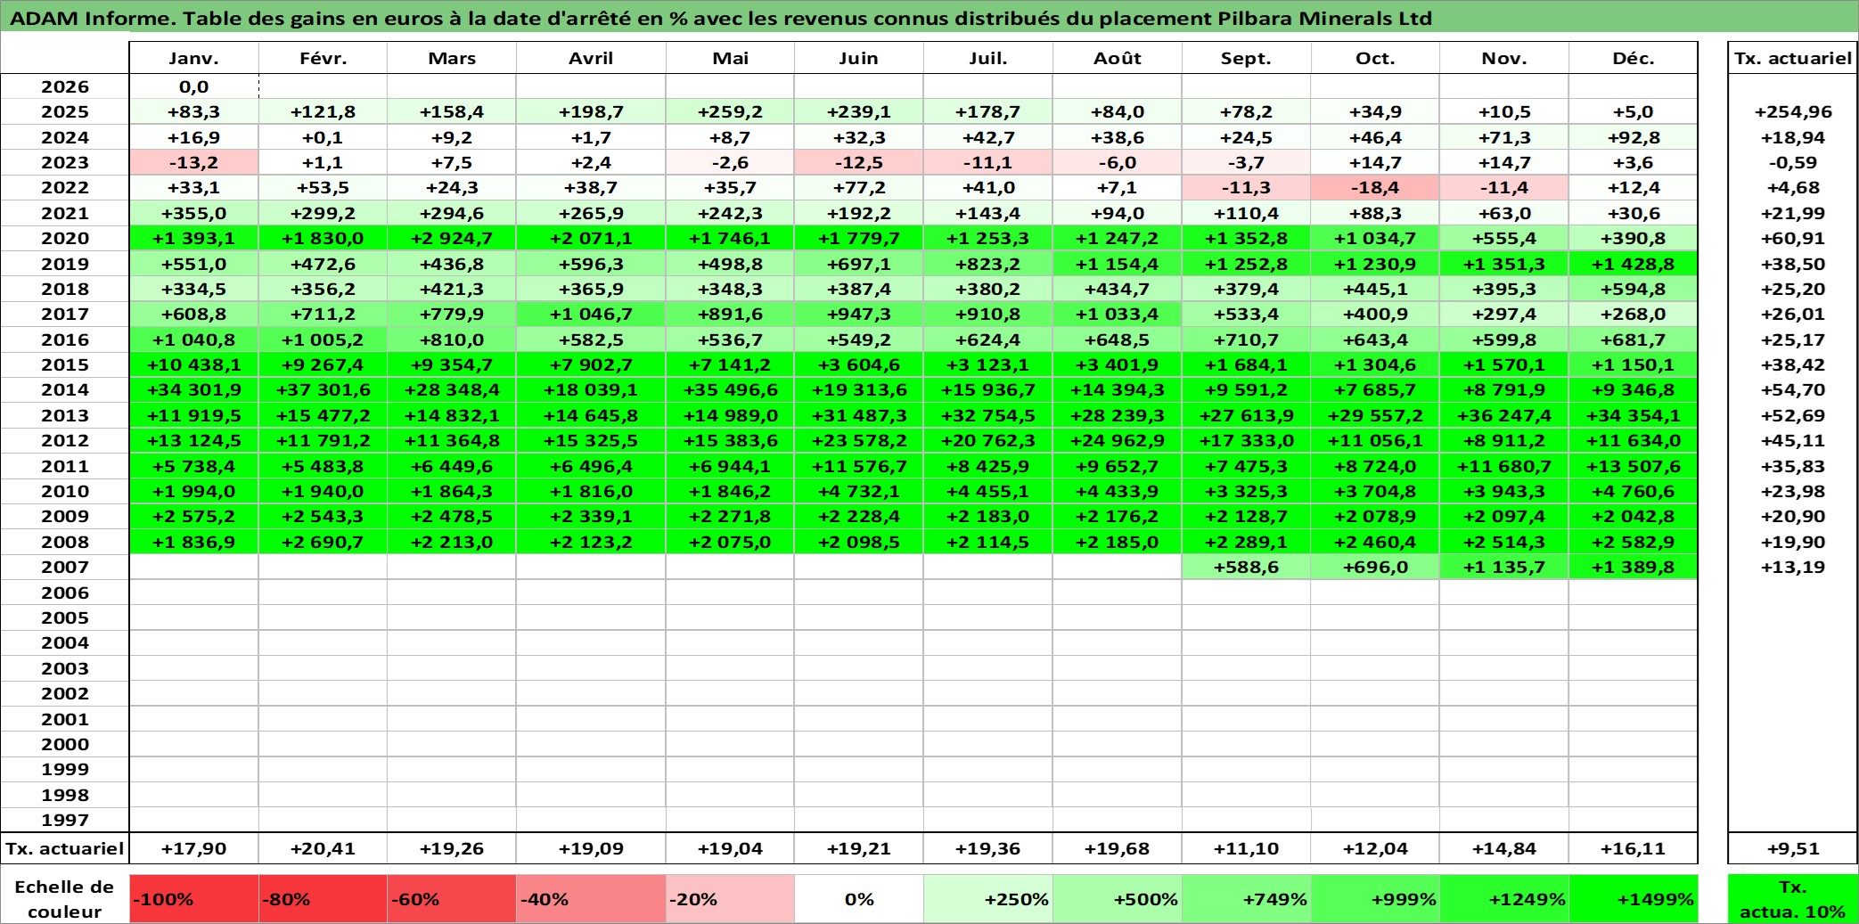Click the Tx. actuariel column header at right
Image resolution: width=1859 pixels, height=924 pixels.
(x=1793, y=58)
